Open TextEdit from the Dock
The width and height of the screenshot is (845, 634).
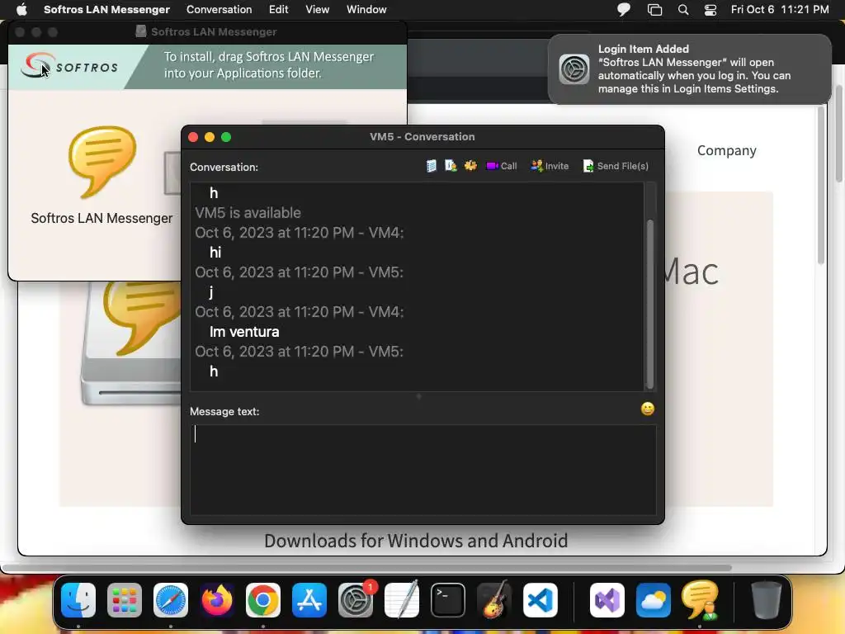pos(402,599)
